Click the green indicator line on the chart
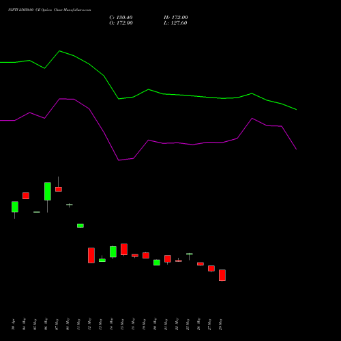 click(x=148, y=89)
